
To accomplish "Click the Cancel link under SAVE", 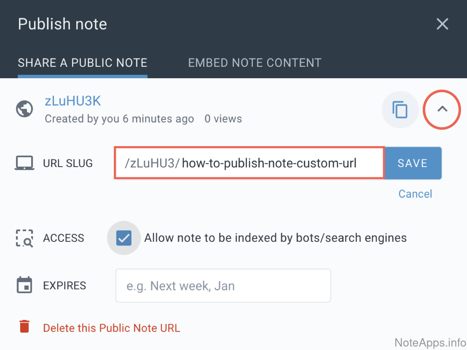I will tap(415, 194).
